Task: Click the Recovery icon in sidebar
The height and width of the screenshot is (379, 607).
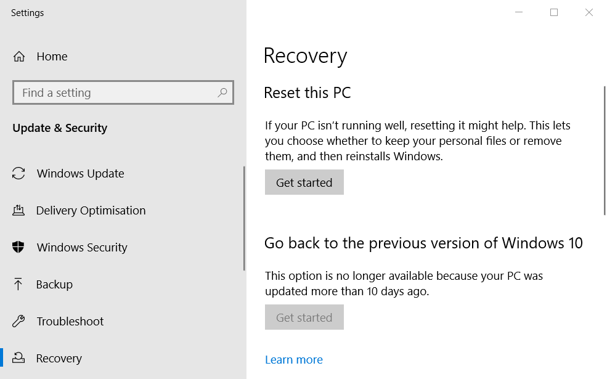Action: (18, 357)
